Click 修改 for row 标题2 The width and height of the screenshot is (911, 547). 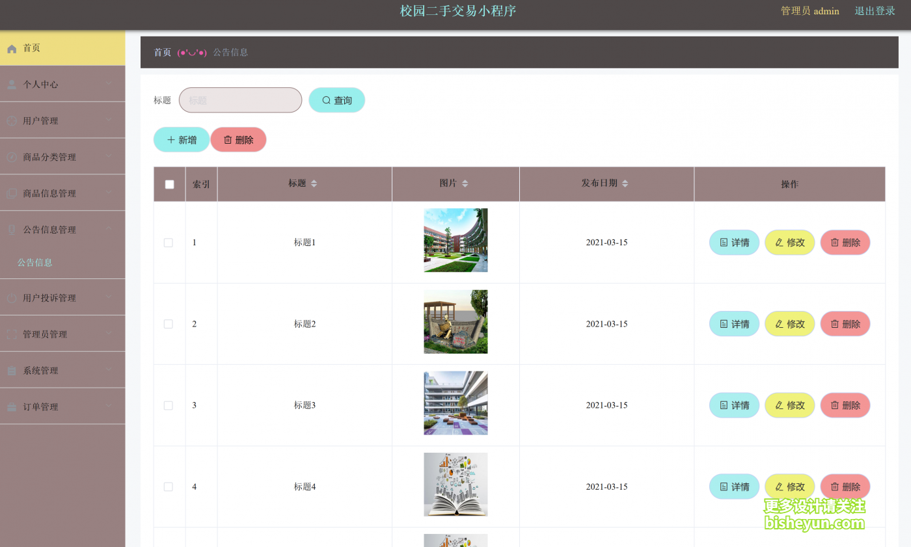pos(790,324)
